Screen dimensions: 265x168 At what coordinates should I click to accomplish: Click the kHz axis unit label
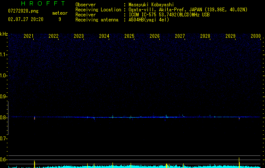click(x=4, y=34)
